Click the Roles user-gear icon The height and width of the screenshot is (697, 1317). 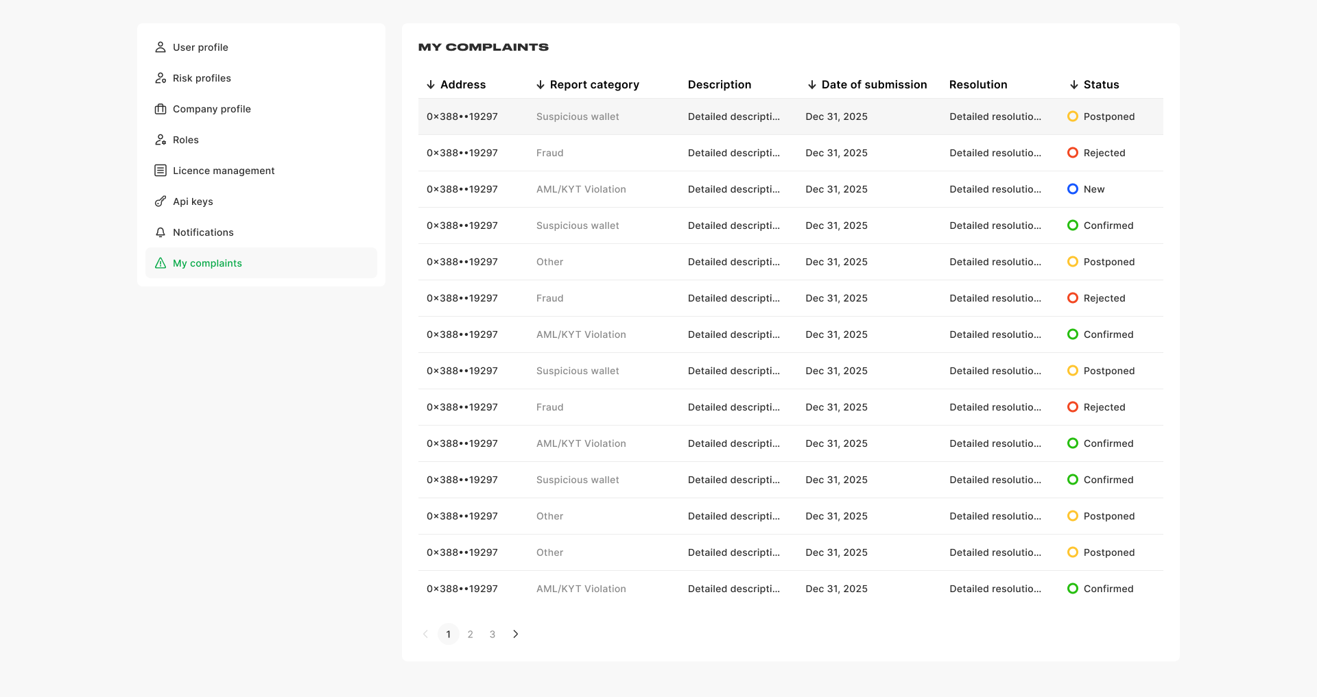pos(161,140)
